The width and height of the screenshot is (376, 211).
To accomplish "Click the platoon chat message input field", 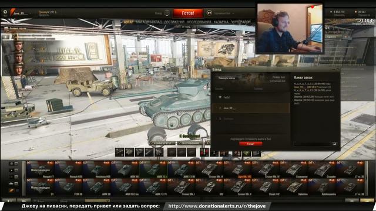I will (x=312, y=144).
